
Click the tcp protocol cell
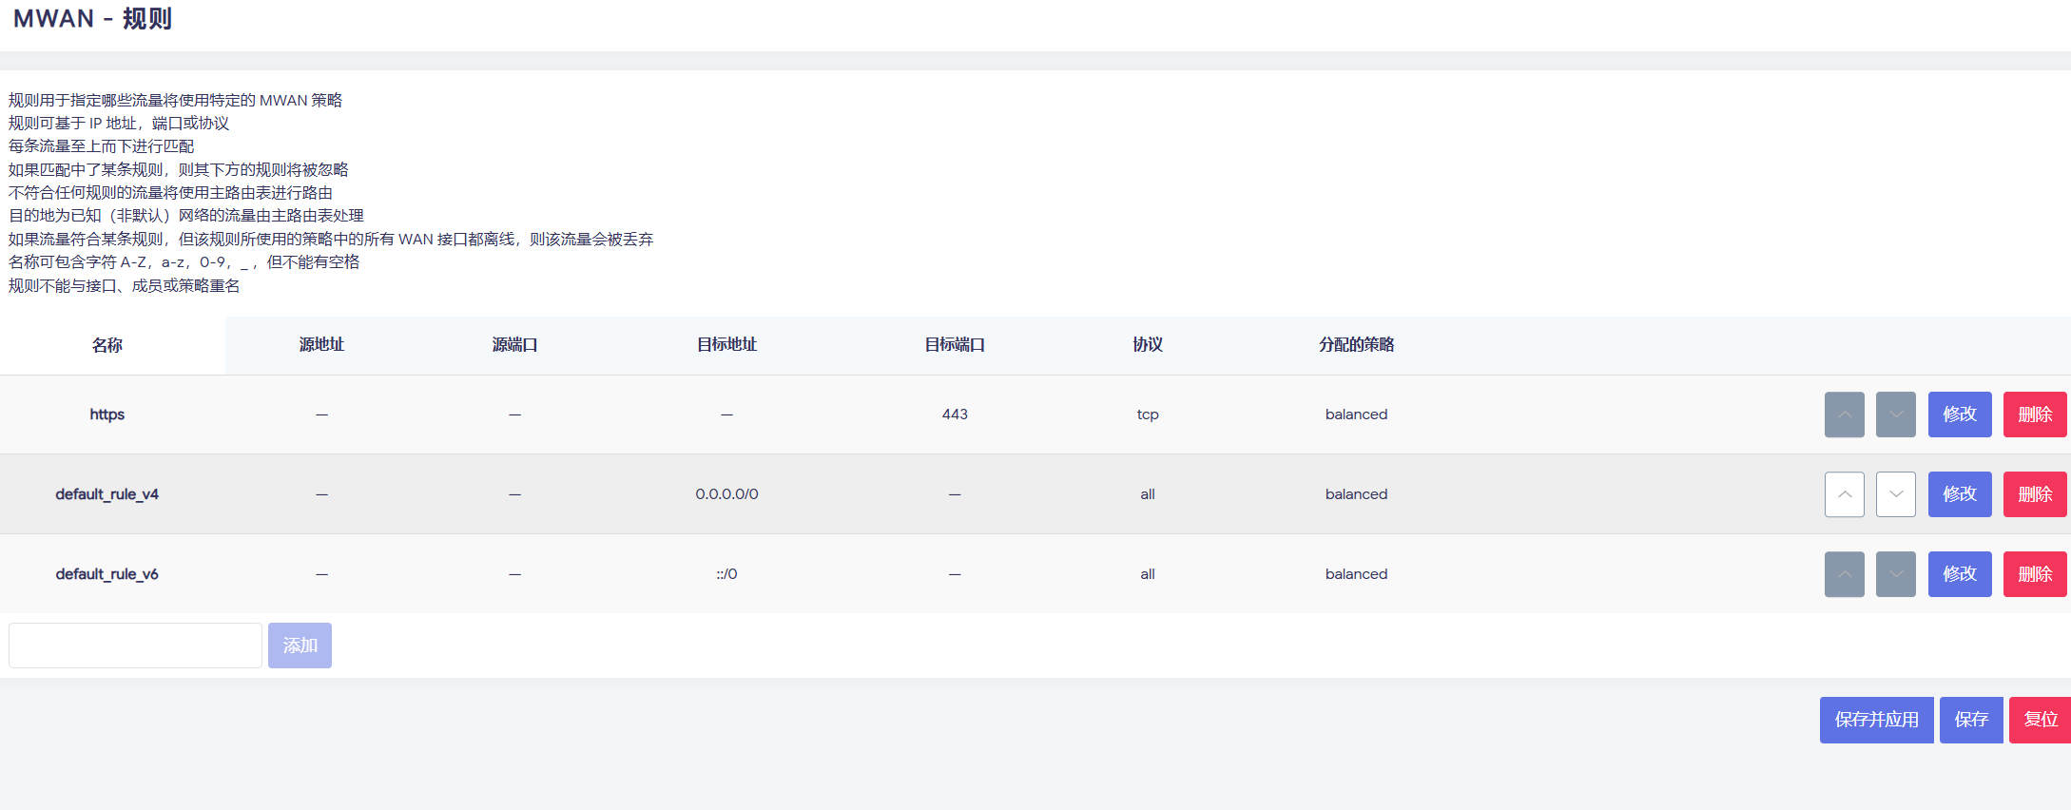(x=1148, y=415)
